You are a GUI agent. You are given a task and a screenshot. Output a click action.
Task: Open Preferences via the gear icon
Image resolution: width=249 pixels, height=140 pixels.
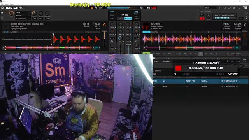(x=225, y=8)
